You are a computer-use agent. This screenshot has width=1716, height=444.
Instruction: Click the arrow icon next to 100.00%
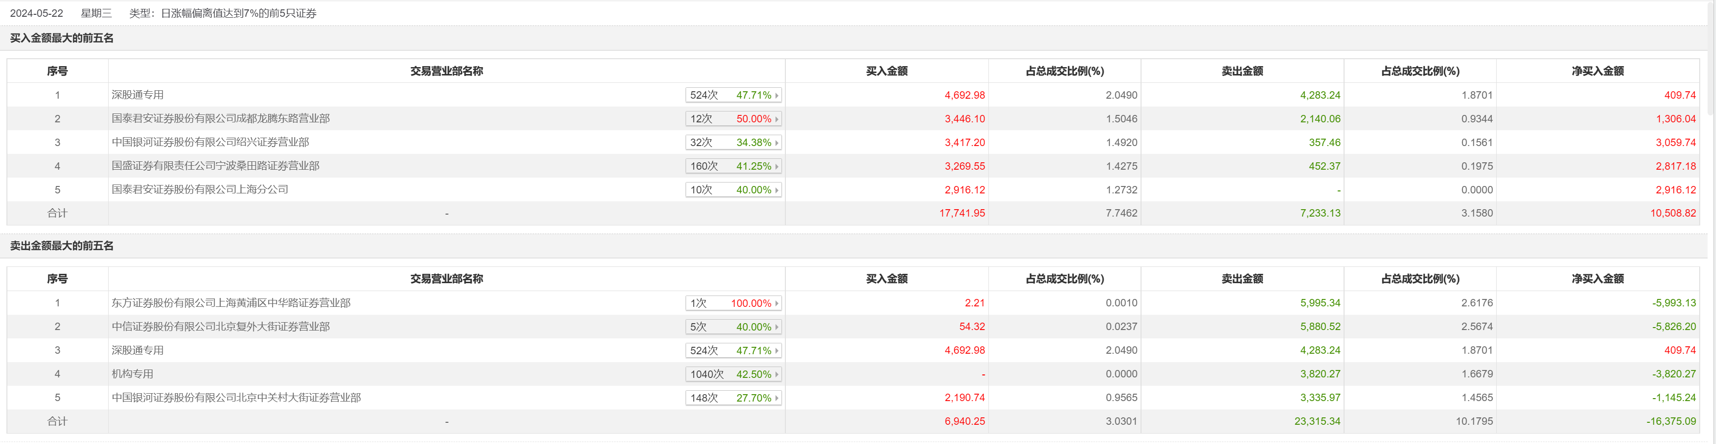coord(776,303)
